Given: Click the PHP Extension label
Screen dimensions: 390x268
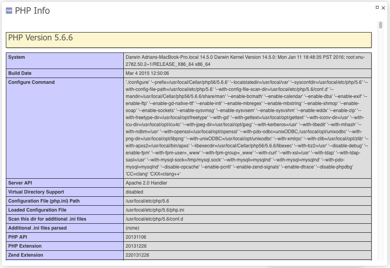Looking at the screenshot, I should (25, 246).
